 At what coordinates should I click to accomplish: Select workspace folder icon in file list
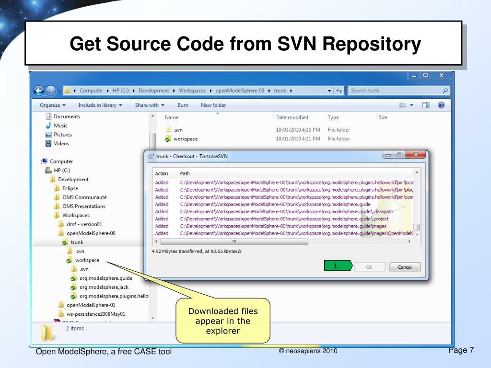click(x=168, y=138)
